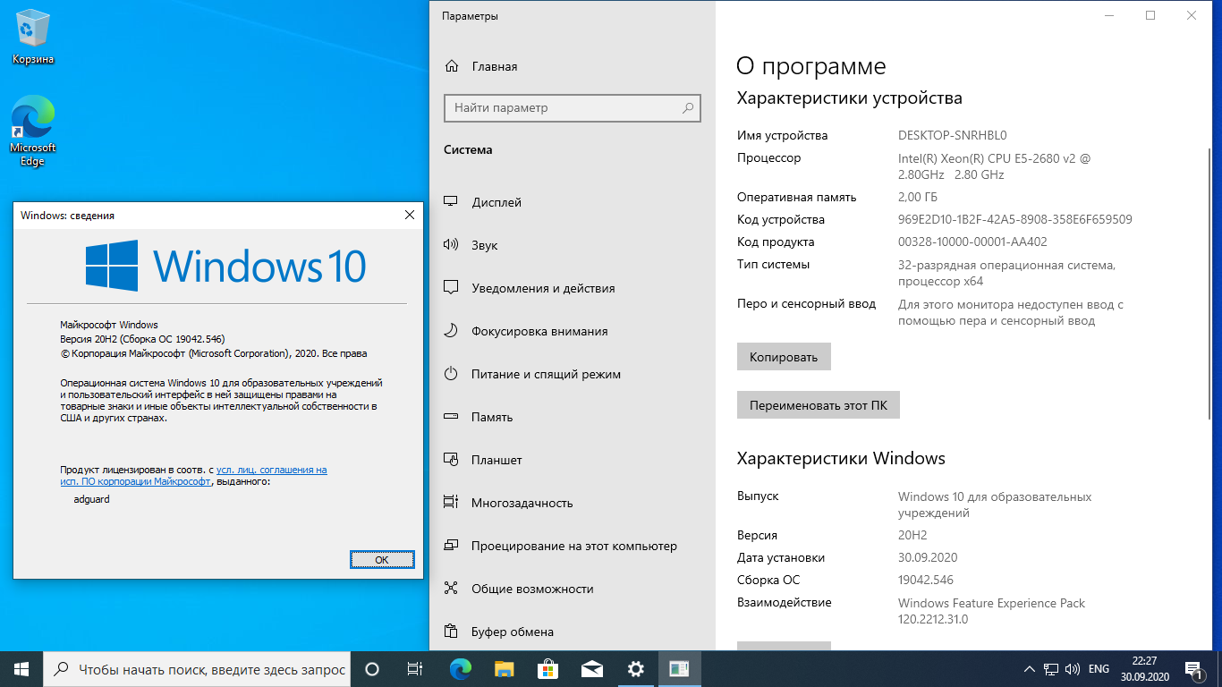Open Проецирование на этот компьютер page
The height and width of the screenshot is (687, 1222).
[573, 546]
